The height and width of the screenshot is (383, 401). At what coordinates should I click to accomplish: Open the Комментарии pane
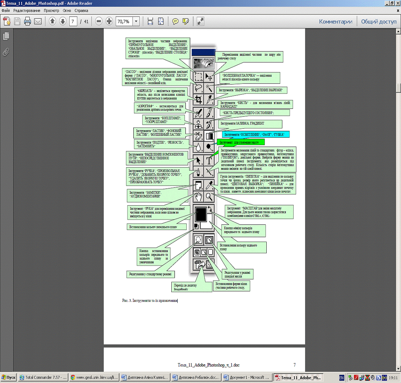tap(336, 22)
